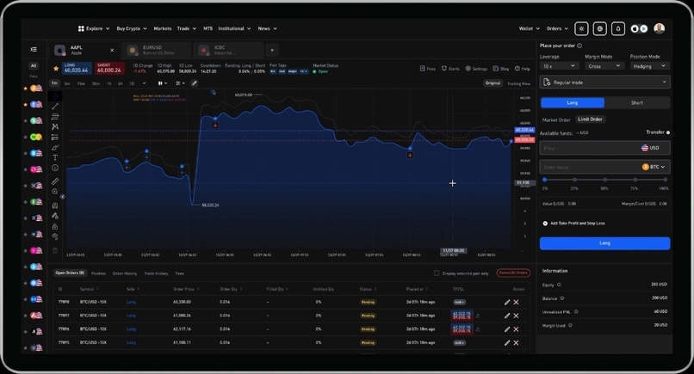Image resolution: width=694 pixels, height=374 pixels.
Task: Open the Regular trade type dropdown
Action: tap(604, 83)
